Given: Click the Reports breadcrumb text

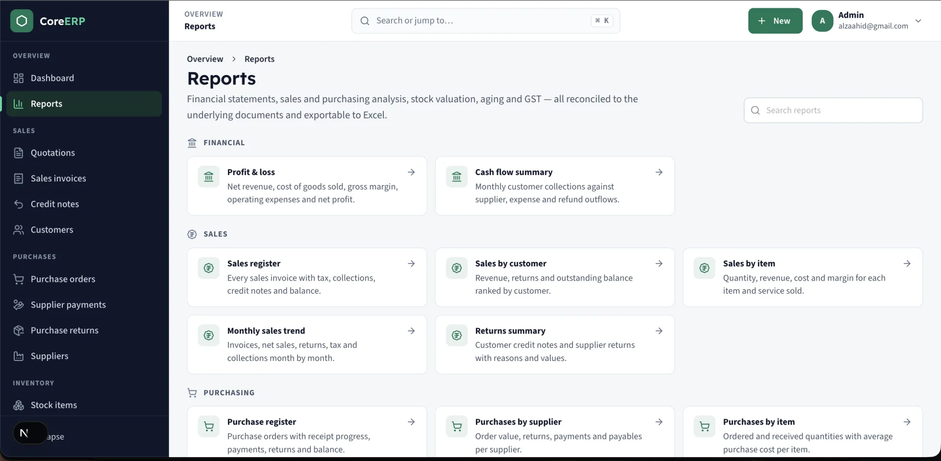Looking at the screenshot, I should 259,59.
